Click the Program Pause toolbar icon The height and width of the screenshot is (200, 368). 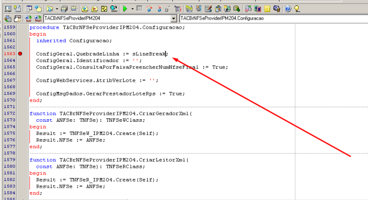[140, 9]
